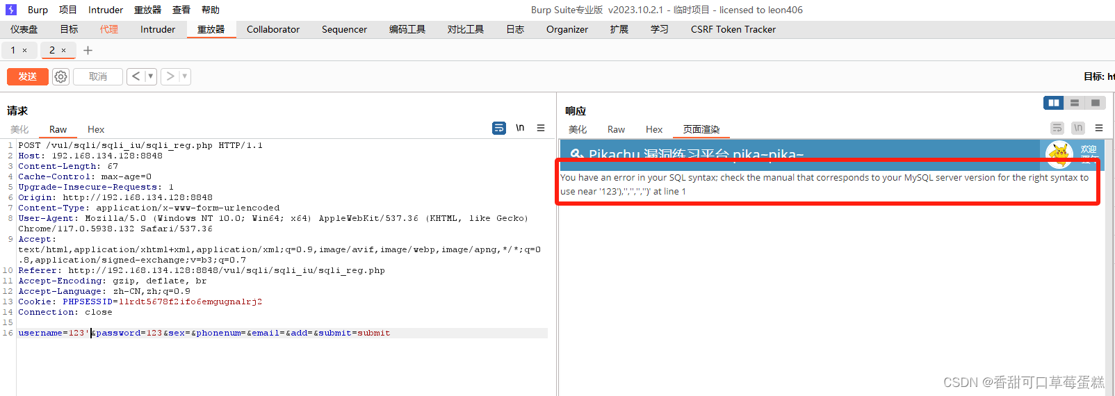Image resolution: width=1115 pixels, height=396 pixels.
Task: Switch to 代理 proxy tab
Action: click(x=109, y=29)
